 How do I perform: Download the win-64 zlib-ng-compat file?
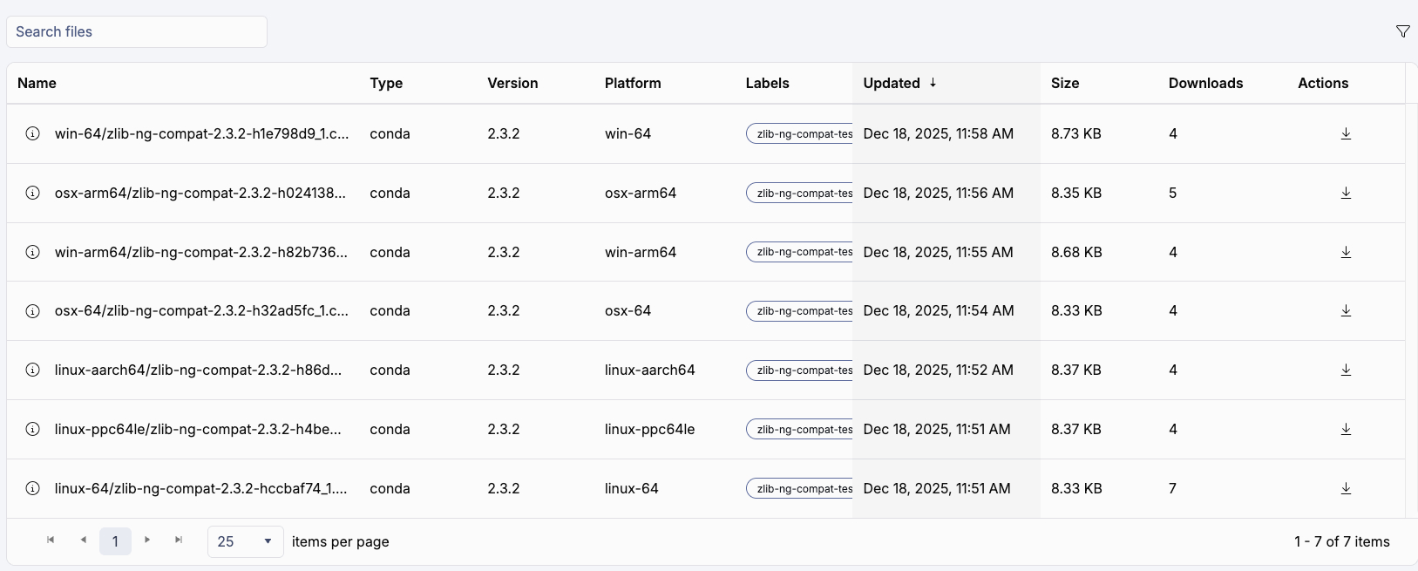tap(1346, 133)
